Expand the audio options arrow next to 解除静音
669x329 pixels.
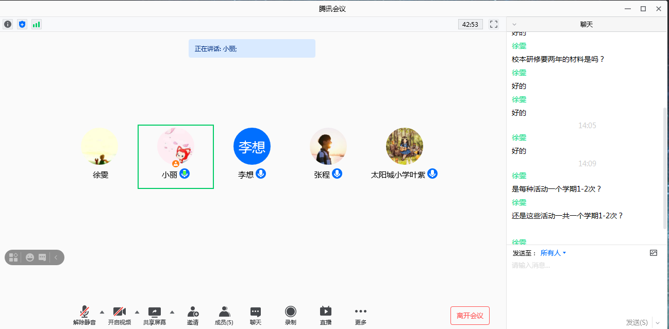point(102,312)
